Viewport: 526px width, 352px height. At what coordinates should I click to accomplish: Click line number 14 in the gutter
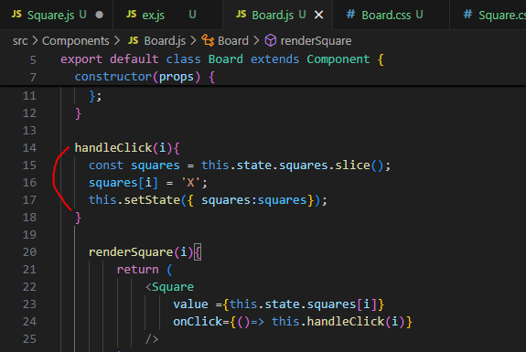point(29,148)
